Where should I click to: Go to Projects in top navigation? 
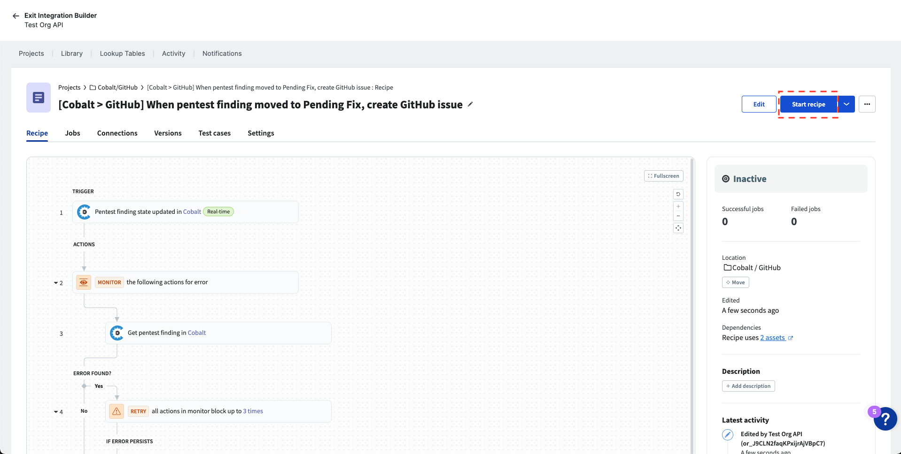pos(31,53)
